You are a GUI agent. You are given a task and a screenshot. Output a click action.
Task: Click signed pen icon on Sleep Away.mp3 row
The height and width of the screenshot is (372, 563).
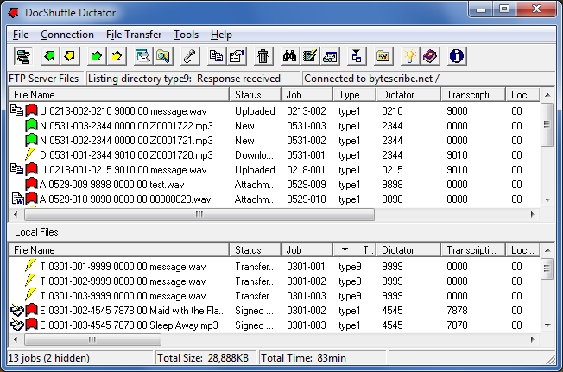point(17,325)
